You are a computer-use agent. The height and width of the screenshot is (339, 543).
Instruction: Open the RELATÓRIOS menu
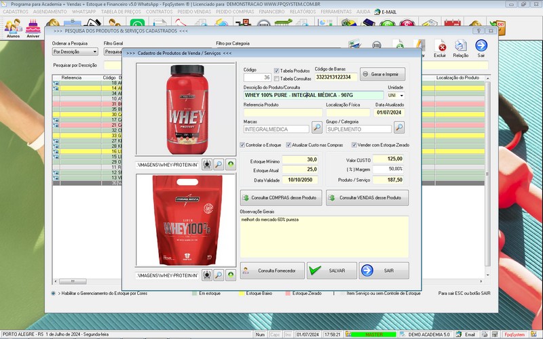(x=303, y=12)
